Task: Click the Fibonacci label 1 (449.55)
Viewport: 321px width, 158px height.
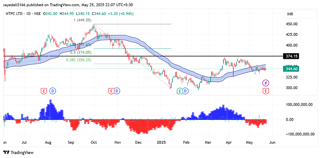Action: [x=83, y=20]
